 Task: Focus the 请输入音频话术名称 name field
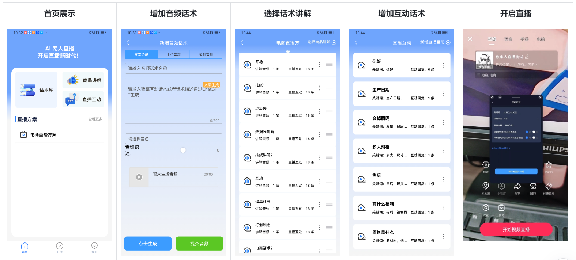174,68
